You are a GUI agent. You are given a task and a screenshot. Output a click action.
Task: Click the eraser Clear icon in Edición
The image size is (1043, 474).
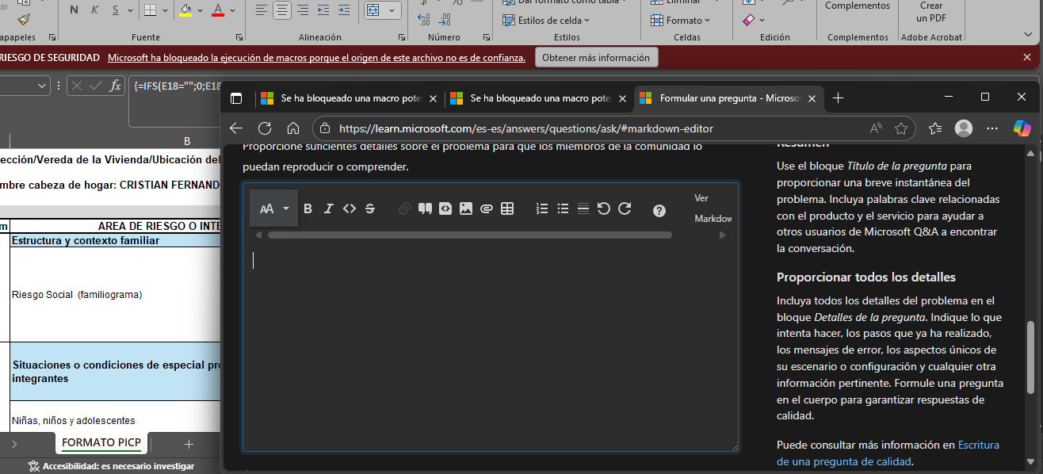click(x=749, y=19)
